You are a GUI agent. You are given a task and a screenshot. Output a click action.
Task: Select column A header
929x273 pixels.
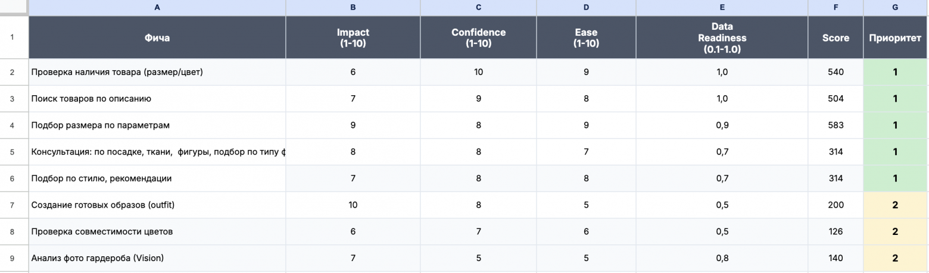(x=157, y=8)
